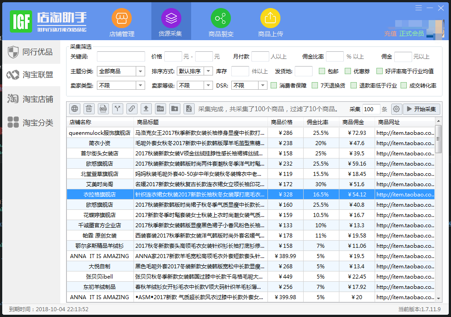Click the 正式会员 membership link
The image size is (451, 317).
click(x=412, y=33)
